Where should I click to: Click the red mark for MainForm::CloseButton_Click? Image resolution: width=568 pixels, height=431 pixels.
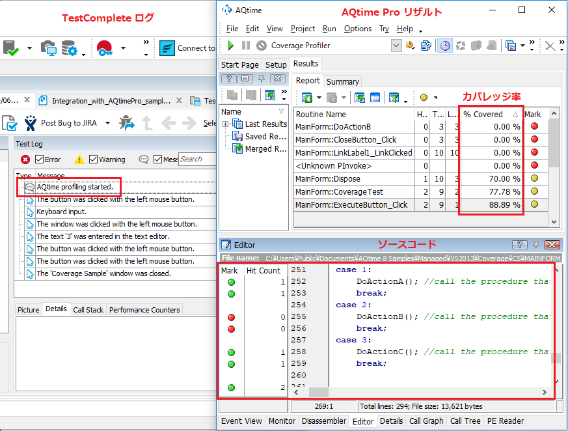coord(534,139)
